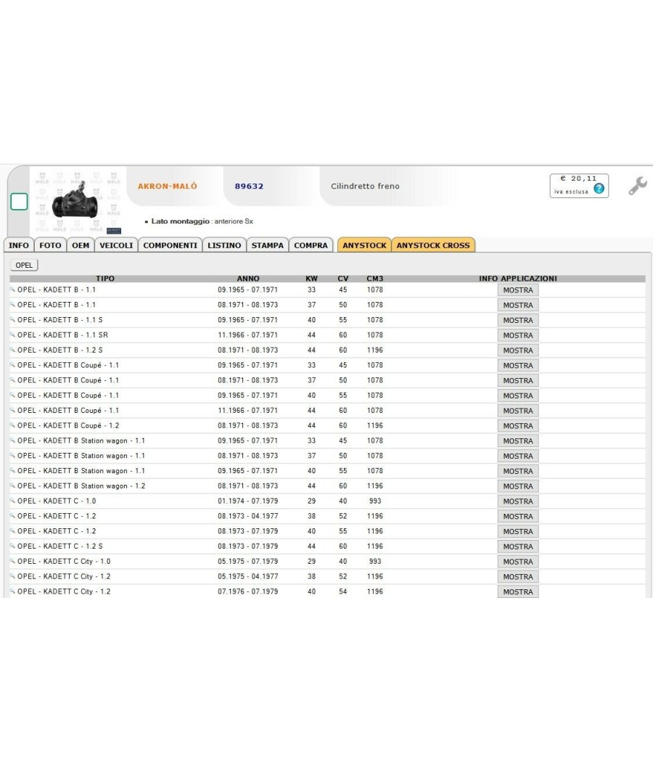This screenshot has height=762, width=653.
Task: Click 'OPEL - KADETT B Coupé - 1.1' 37 kW row text
Action: pos(68,380)
